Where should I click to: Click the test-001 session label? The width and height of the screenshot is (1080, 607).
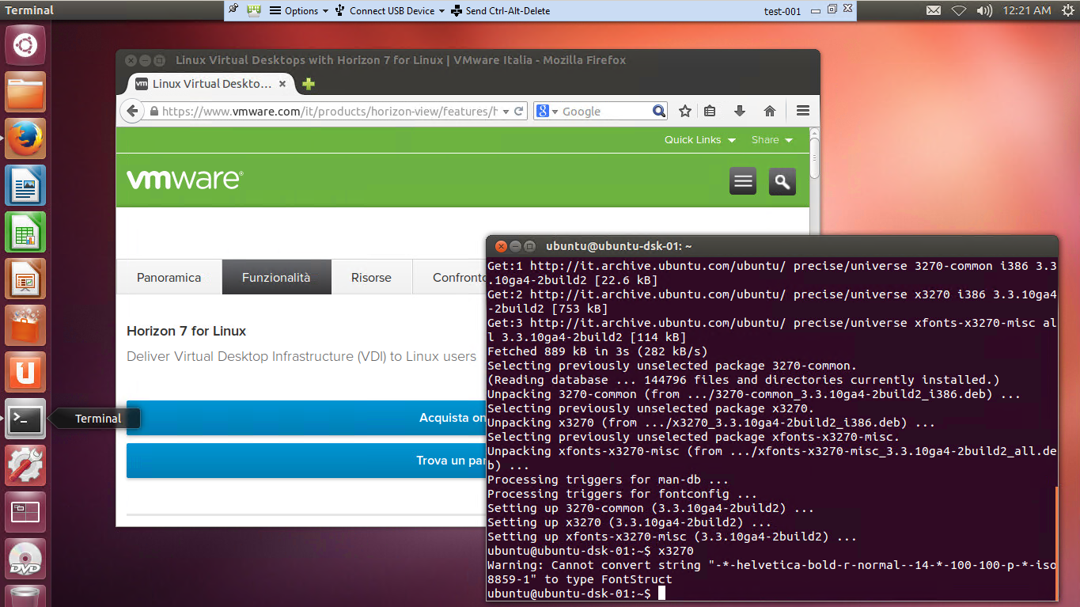click(x=783, y=11)
